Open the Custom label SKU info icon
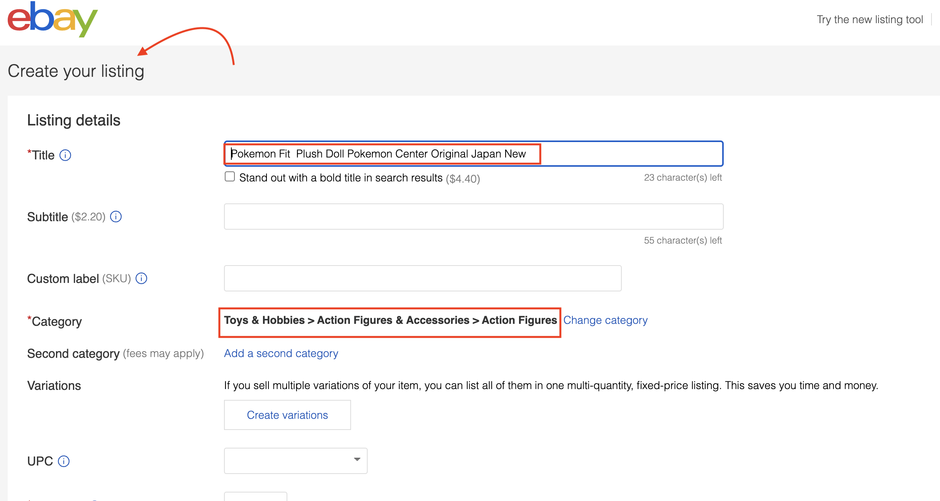 [x=141, y=278]
